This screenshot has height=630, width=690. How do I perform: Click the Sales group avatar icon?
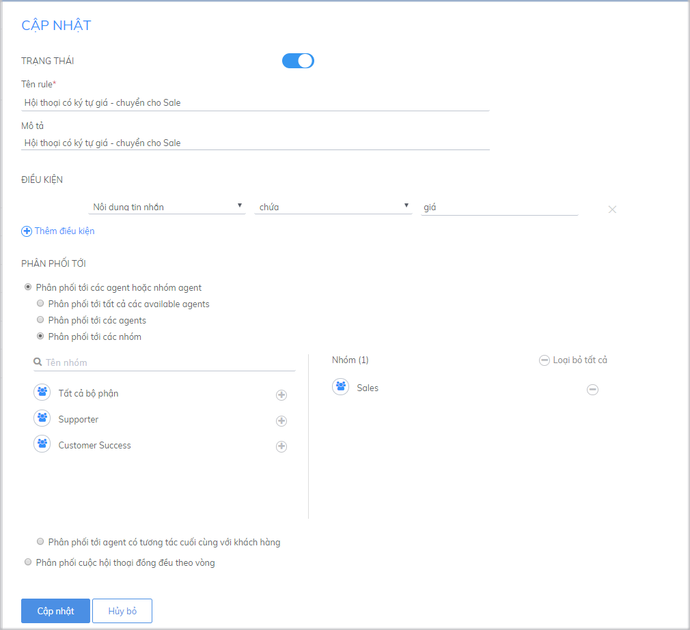(340, 387)
